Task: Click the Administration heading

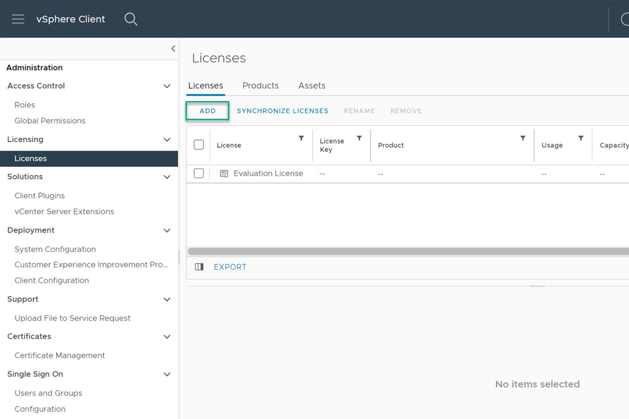Action: click(34, 68)
